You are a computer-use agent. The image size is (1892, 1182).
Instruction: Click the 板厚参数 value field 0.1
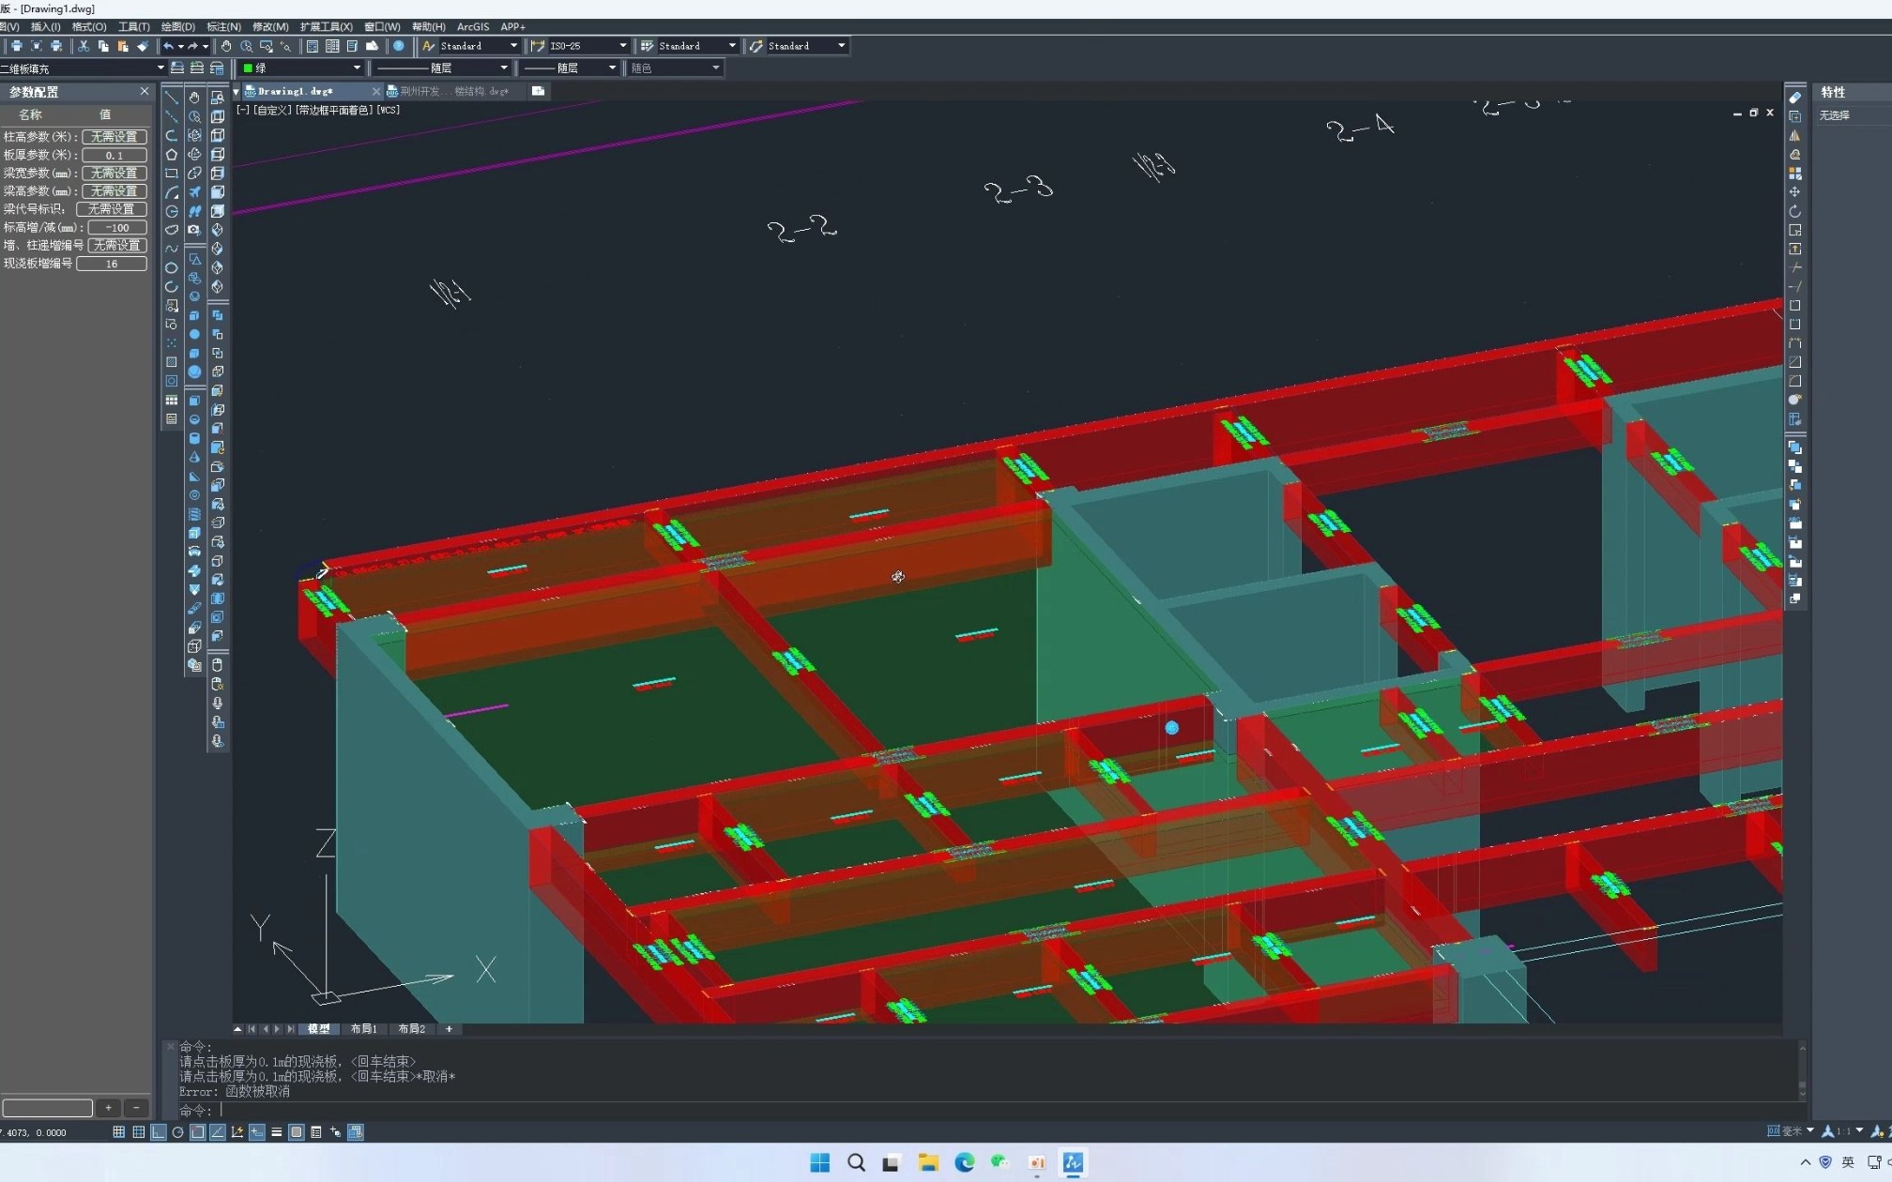click(114, 155)
